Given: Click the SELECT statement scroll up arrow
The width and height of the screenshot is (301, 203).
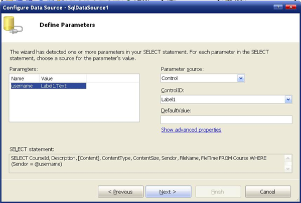Looking at the screenshot, I should click(288, 158).
